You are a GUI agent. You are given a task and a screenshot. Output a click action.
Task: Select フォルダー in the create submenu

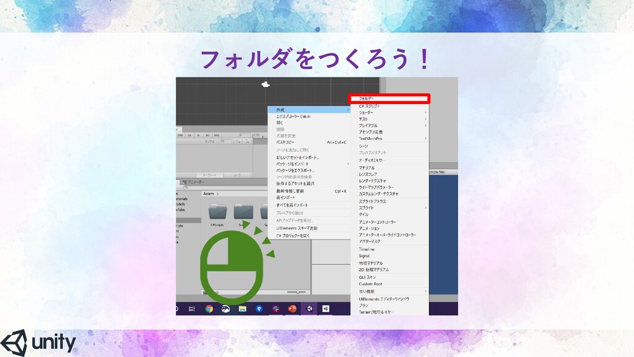(x=389, y=99)
